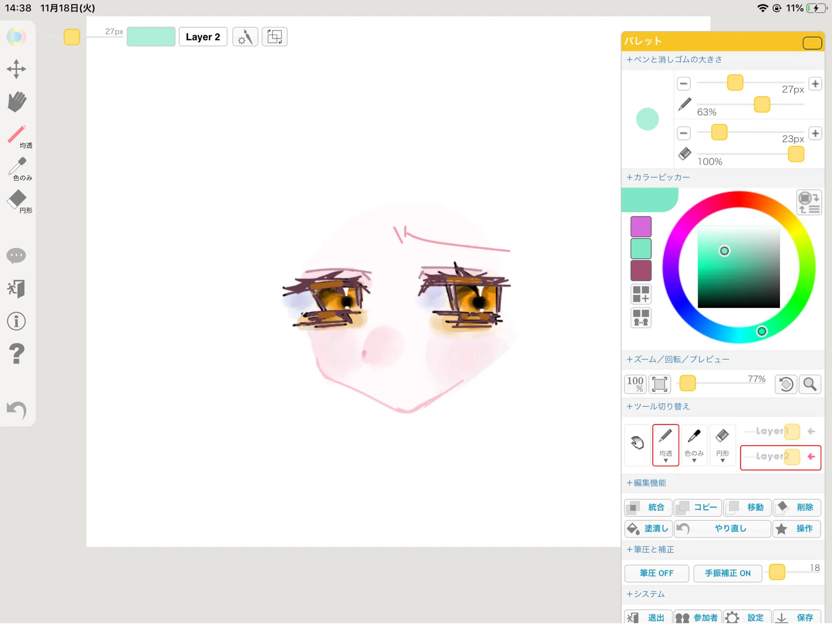Decrease pen size with the minus button

tap(684, 84)
